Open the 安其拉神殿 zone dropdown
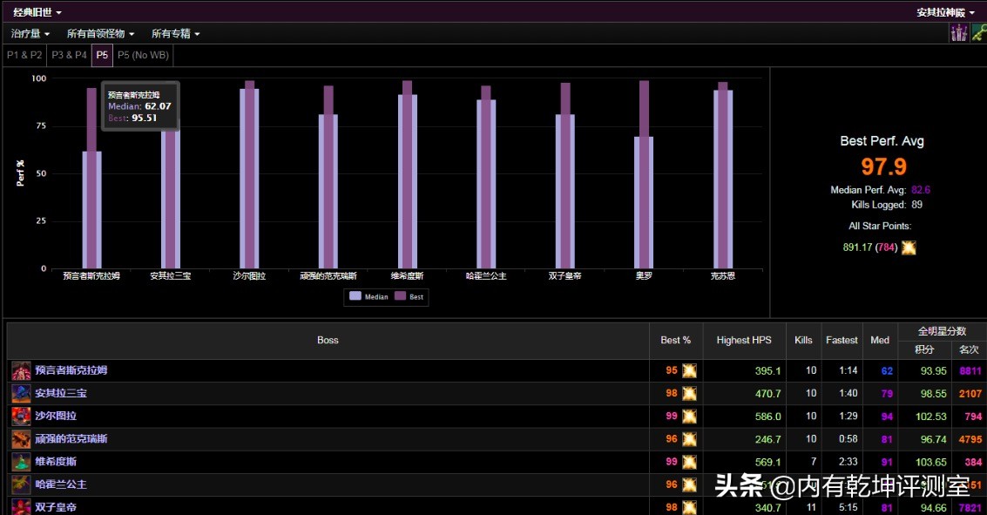 (x=945, y=12)
